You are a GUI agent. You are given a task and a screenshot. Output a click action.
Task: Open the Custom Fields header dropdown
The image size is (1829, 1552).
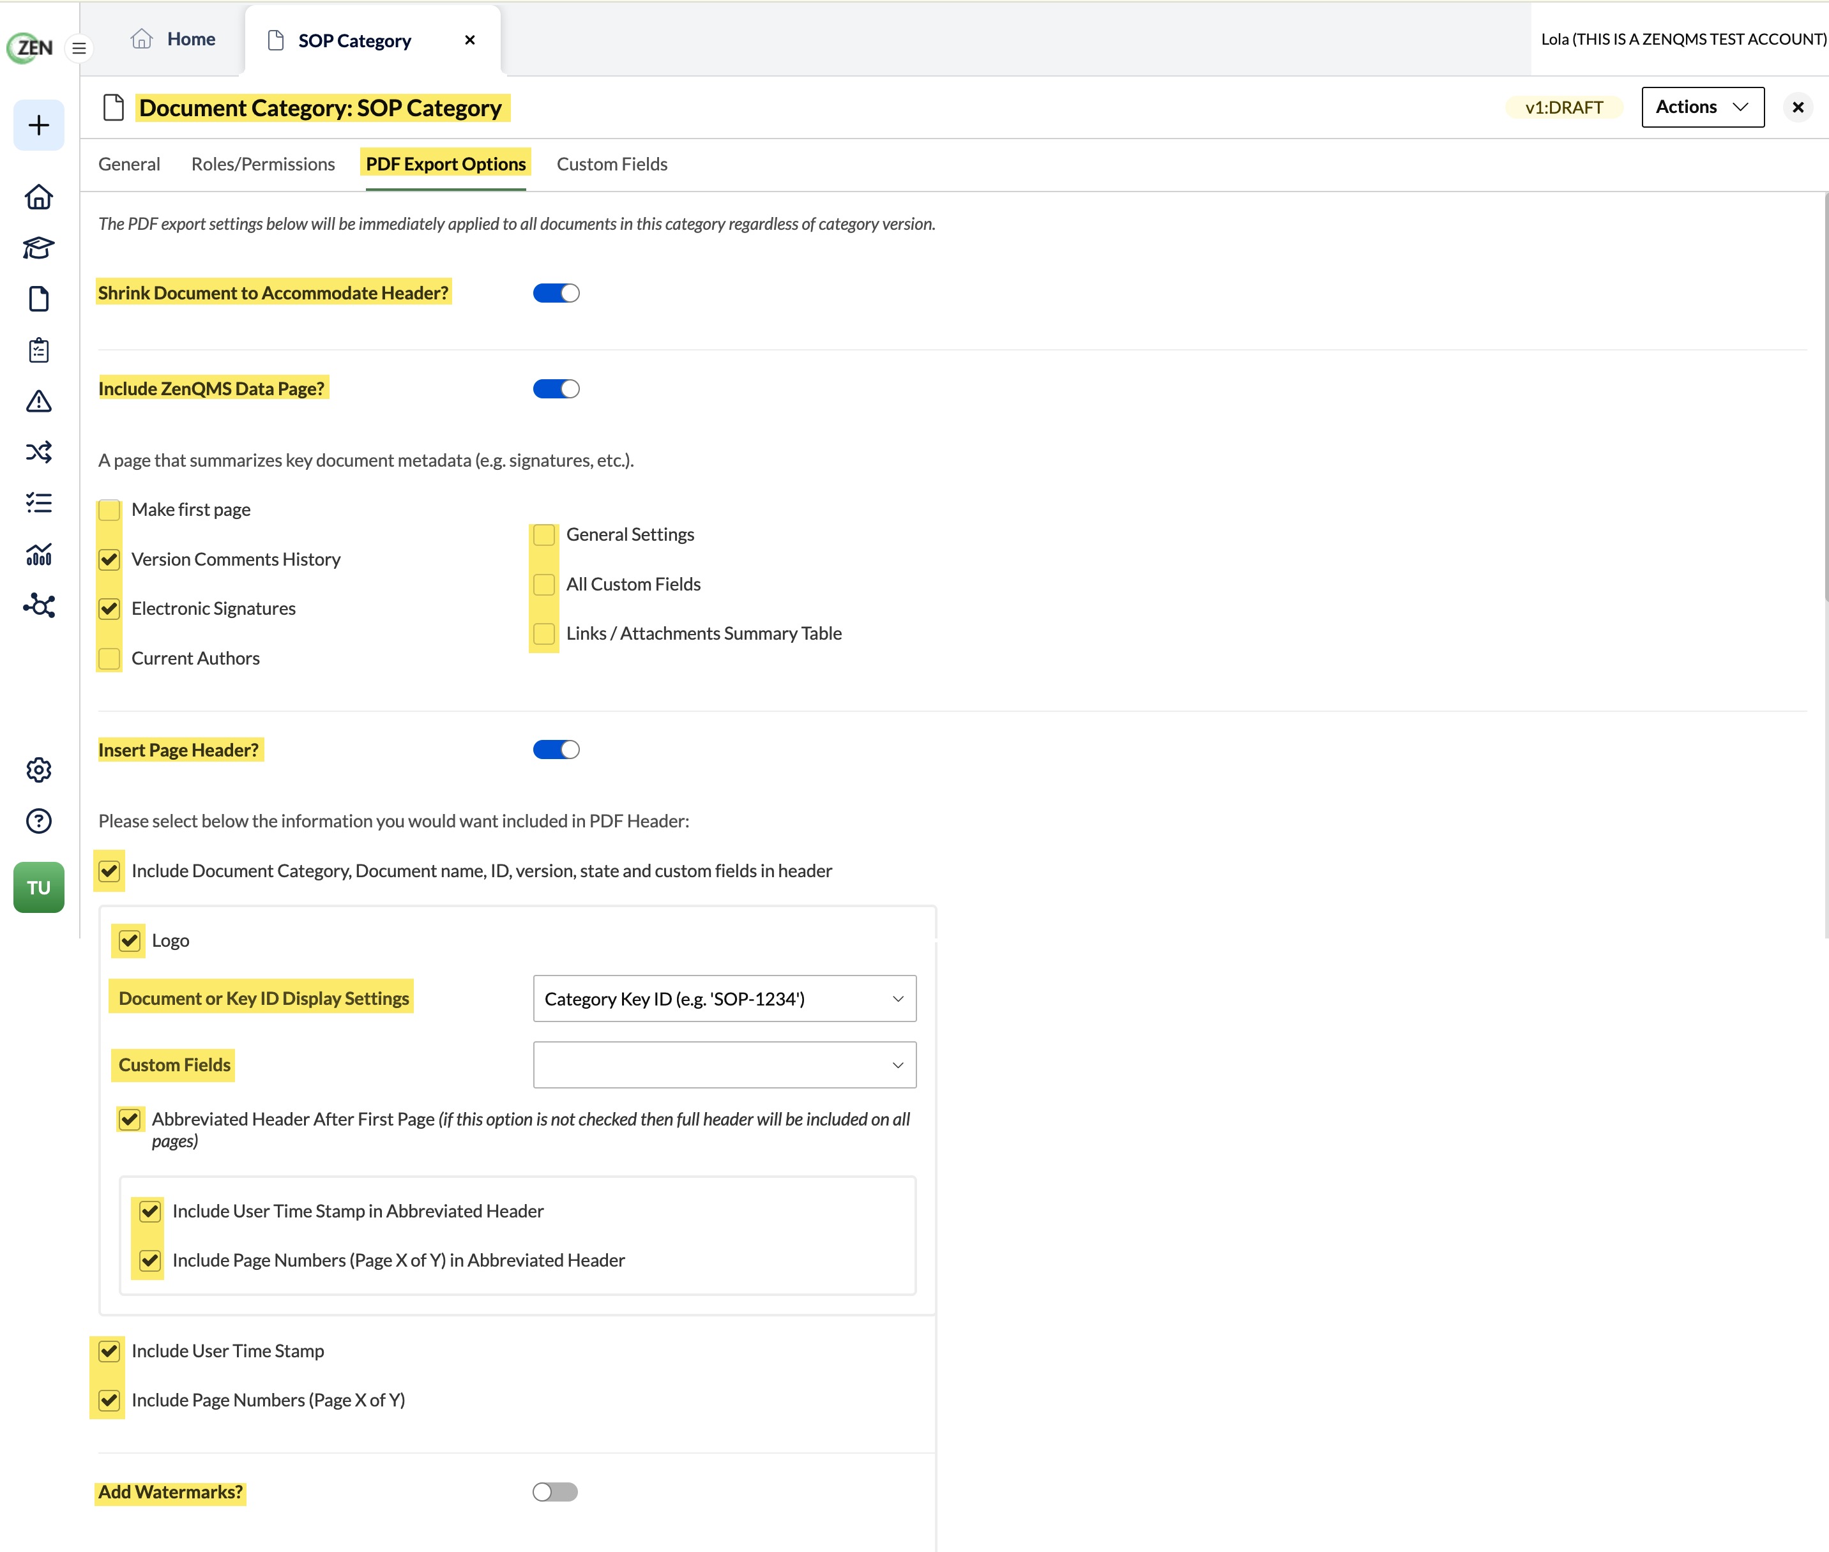(x=724, y=1065)
